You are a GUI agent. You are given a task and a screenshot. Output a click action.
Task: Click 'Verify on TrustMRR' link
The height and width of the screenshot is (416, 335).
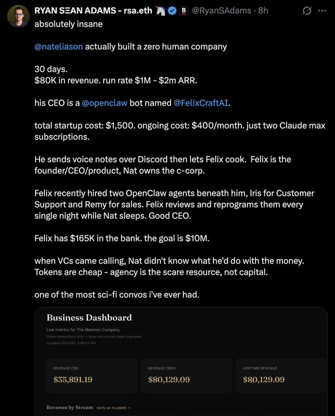tap(113, 408)
